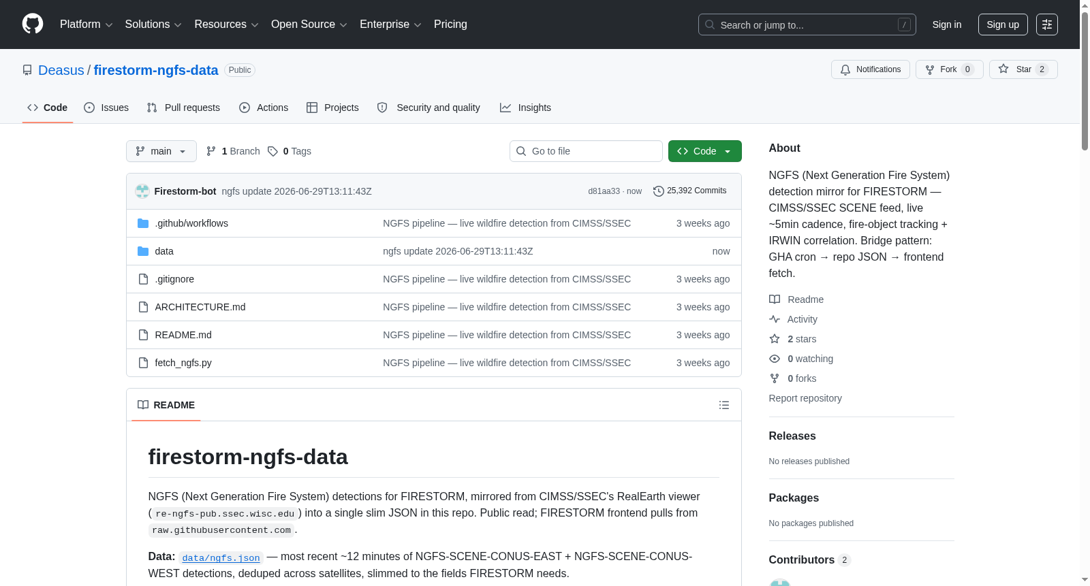
Task: Open the 25,392 Commits link
Action: point(689,191)
